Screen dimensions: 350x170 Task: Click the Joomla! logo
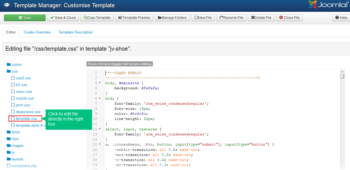pos(329,5)
